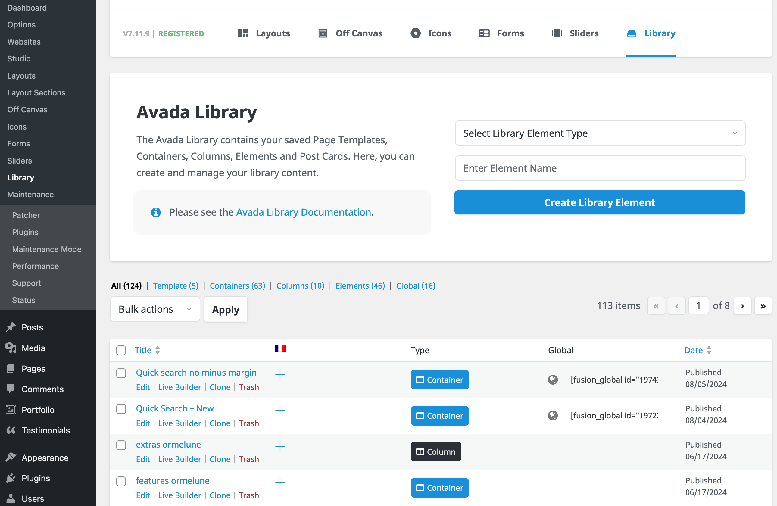Click Create Library Element button
The width and height of the screenshot is (777, 506).
(x=599, y=202)
